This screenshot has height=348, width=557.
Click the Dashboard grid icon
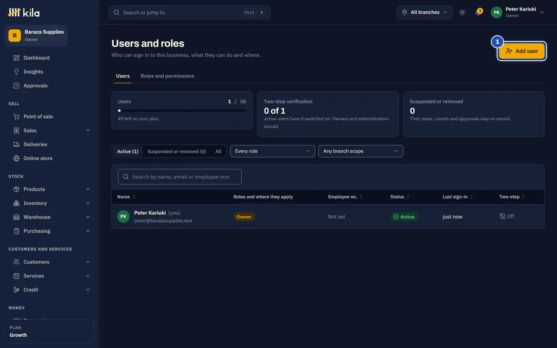pos(16,58)
